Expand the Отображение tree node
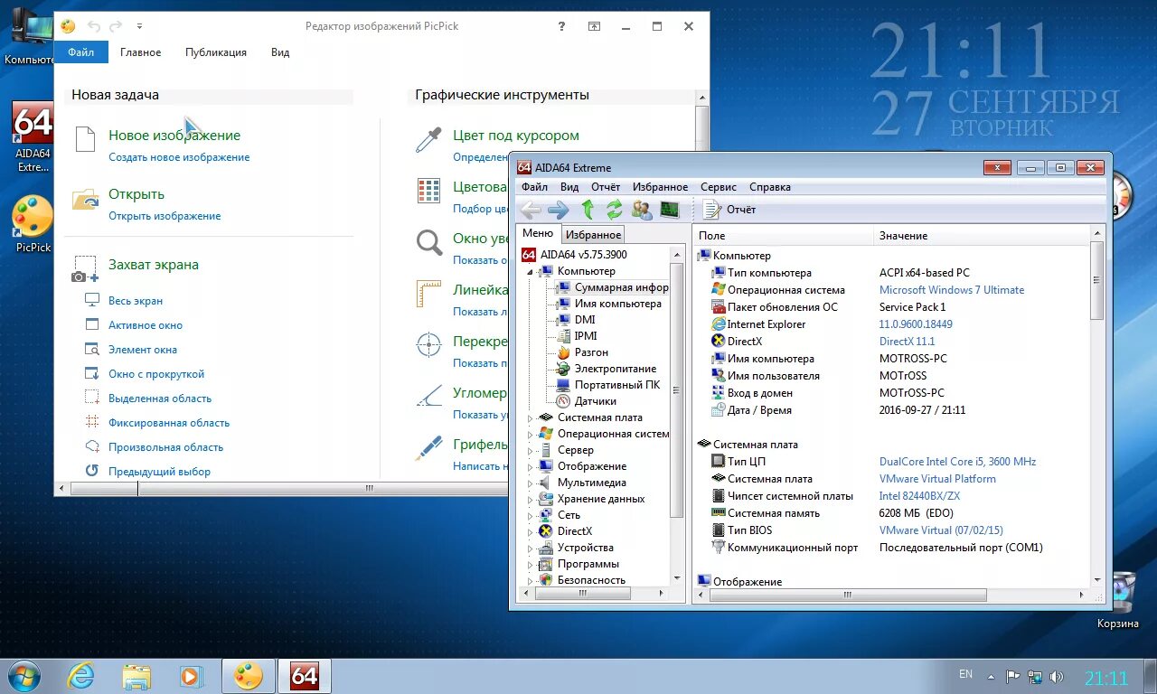The image size is (1157, 694). coord(531,466)
